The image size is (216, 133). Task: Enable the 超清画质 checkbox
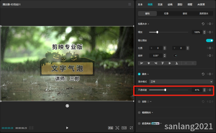click(x=139, y=123)
